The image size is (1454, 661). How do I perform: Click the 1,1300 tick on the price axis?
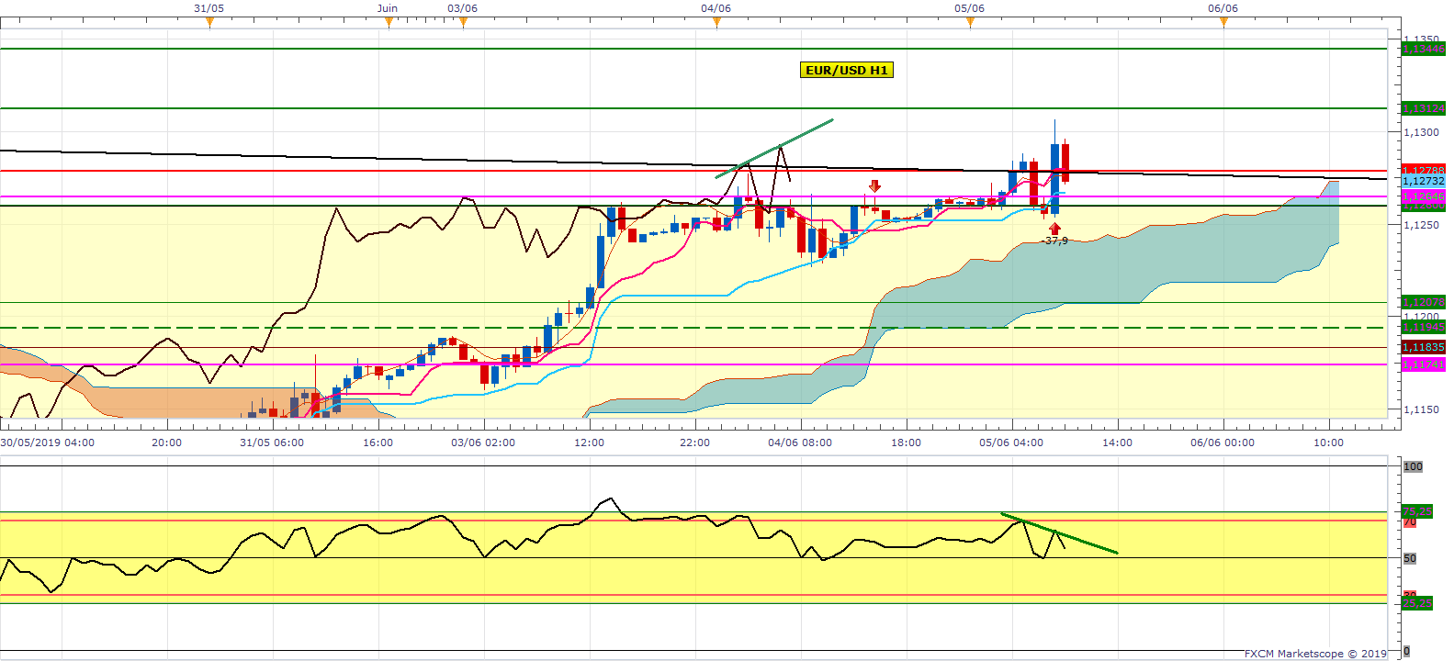tap(1421, 132)
